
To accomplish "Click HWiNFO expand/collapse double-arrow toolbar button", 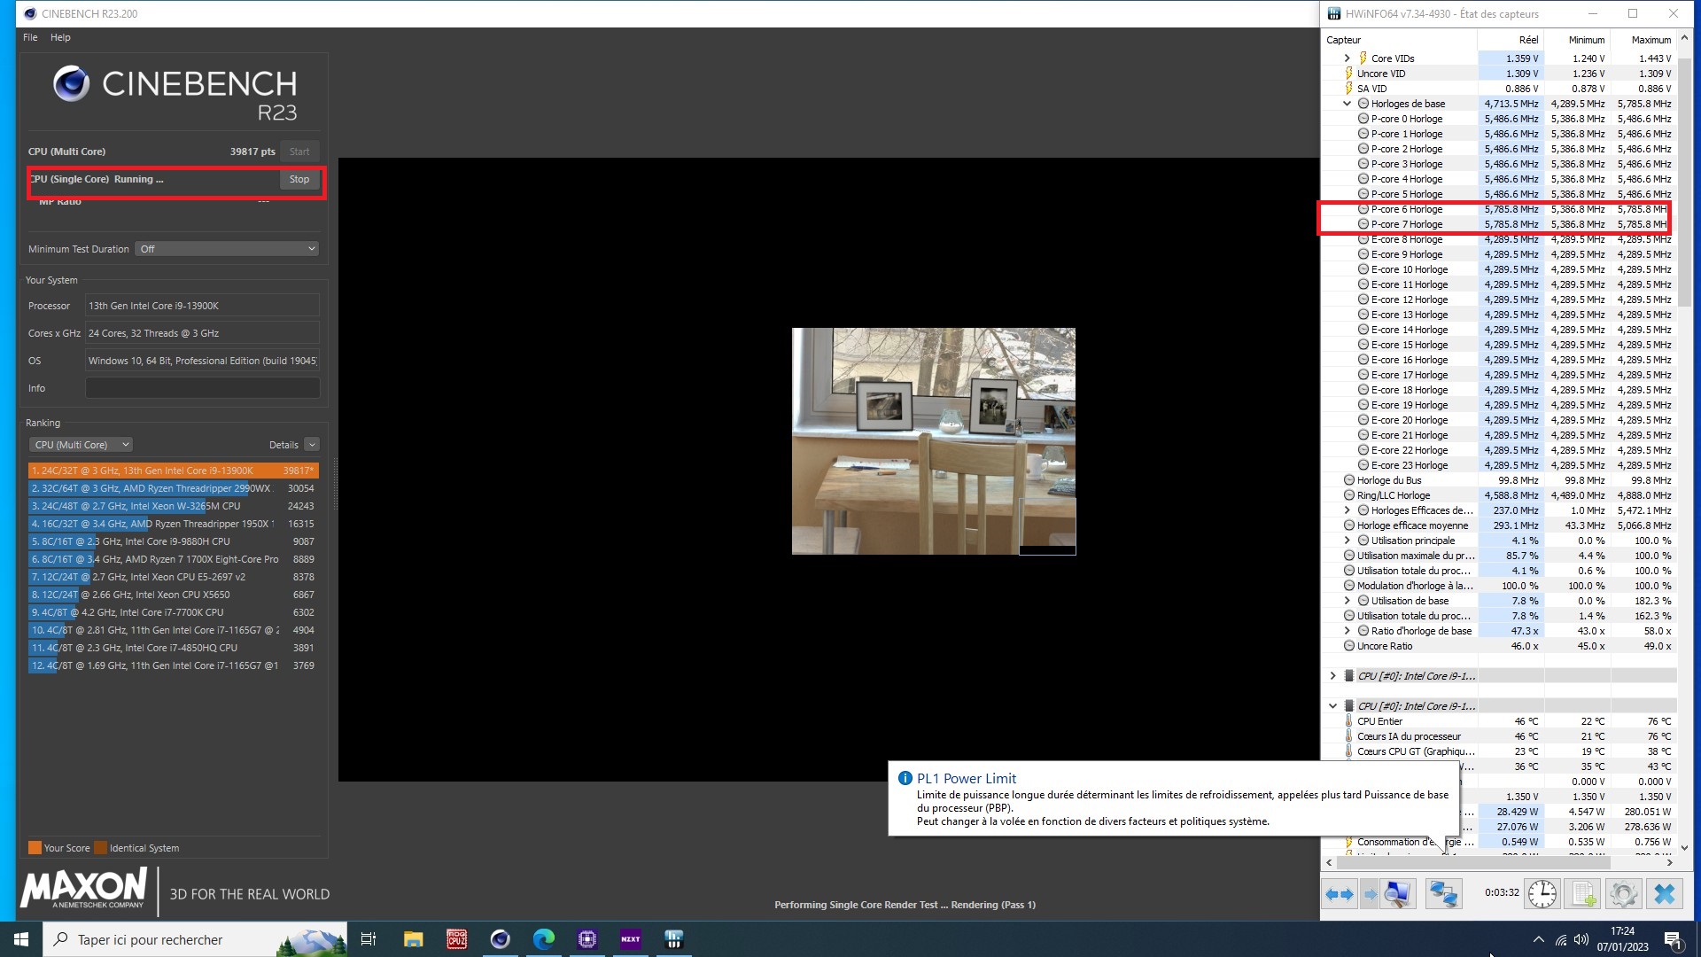I will (1339, 894).
